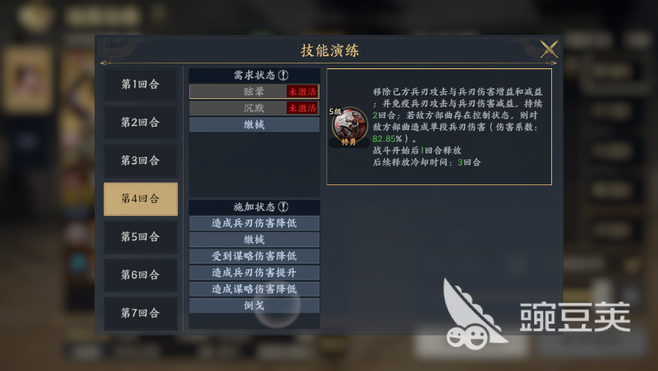Viewport: 658px width, 371px height.
Task: Open the 第3回合 round tab
Action: click(x=141, y=160)
